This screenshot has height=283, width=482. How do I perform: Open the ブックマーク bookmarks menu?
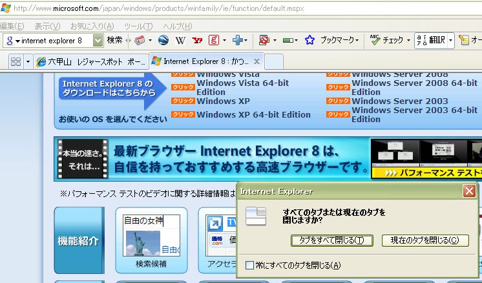(339, 40)
